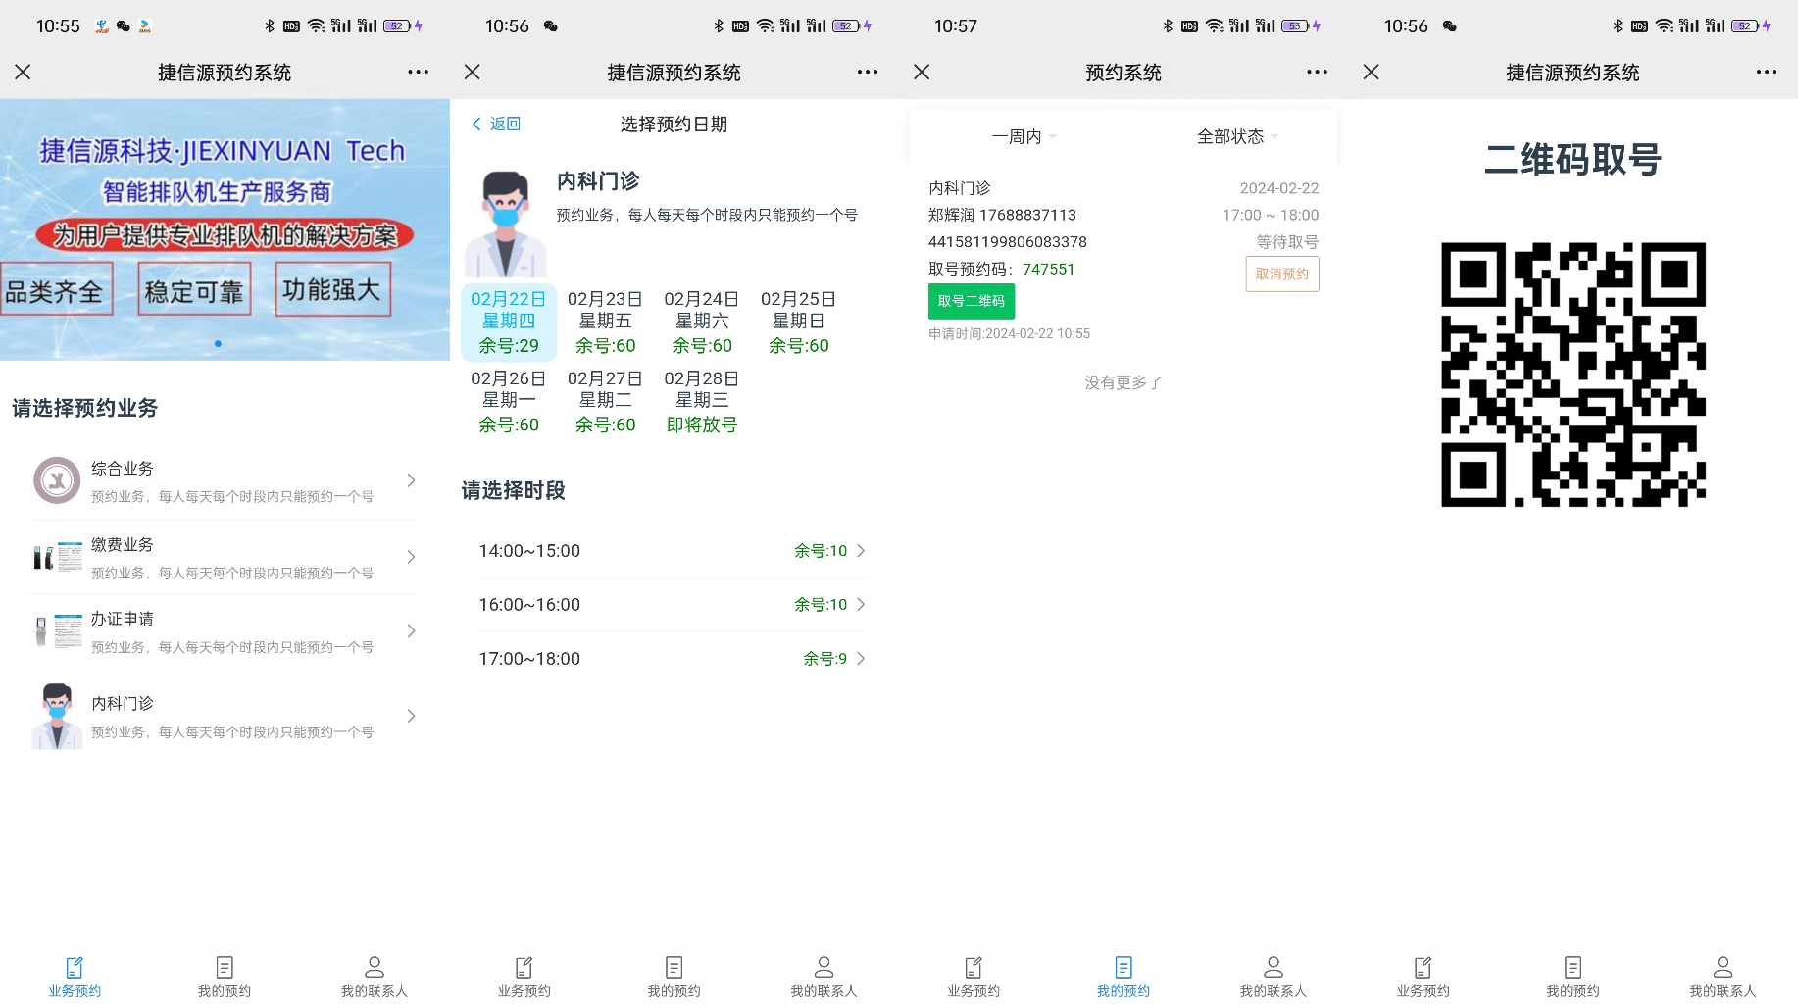Tap the 业务预约 icon in first screen

[75, 968]
